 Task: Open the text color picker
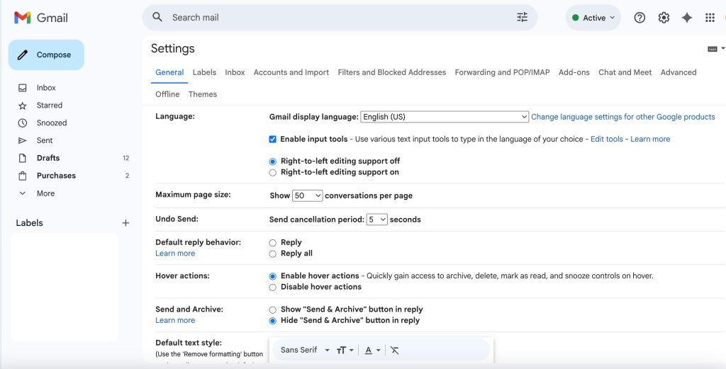tap(372, 350)
